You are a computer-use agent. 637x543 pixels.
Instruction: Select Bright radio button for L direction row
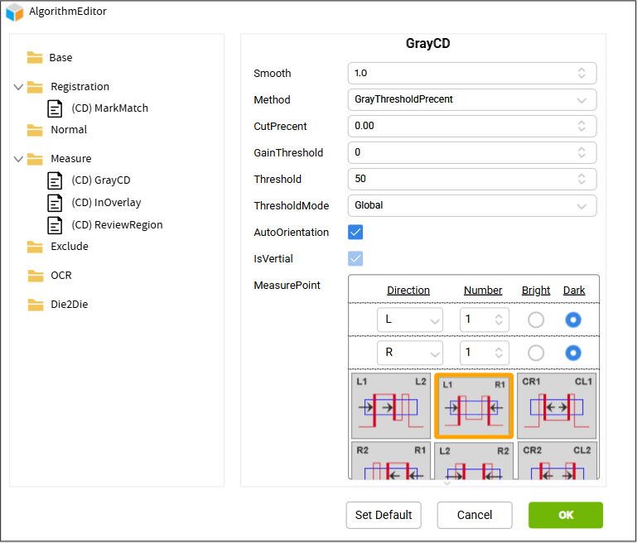point(536,320)
